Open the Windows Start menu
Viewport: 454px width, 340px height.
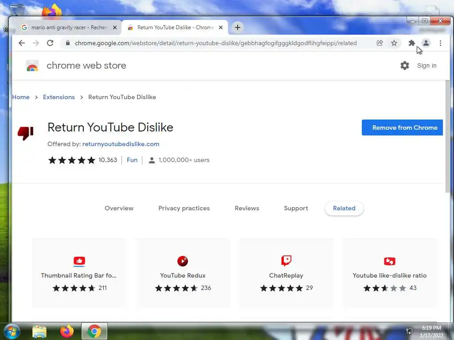[x=12, y=331]
